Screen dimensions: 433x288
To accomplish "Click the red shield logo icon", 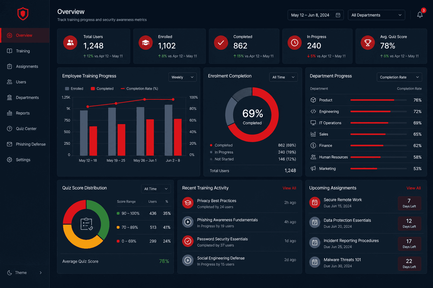I will pos(23,14).
